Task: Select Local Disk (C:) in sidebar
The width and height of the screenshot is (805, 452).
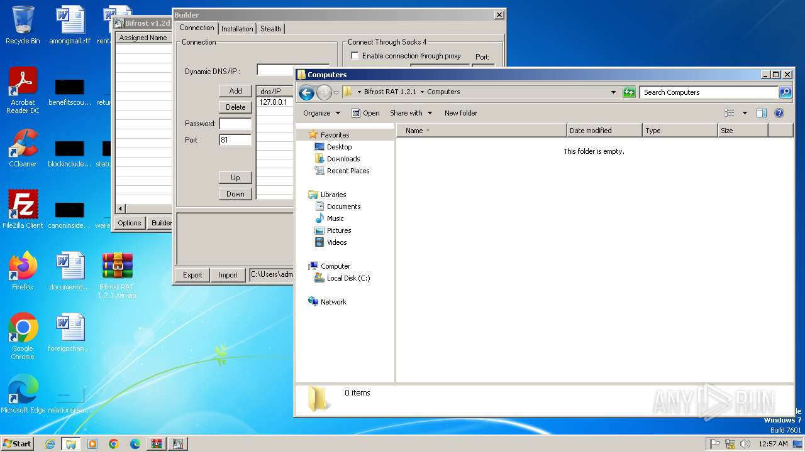Action: (x=348, y=278)
